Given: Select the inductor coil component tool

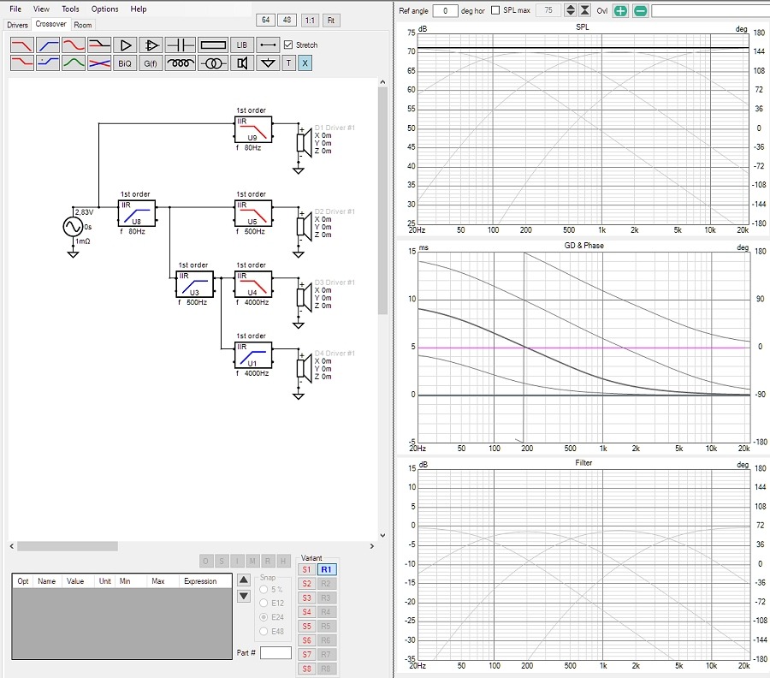Looking at the screenshot, I should [x=181, y=62].
